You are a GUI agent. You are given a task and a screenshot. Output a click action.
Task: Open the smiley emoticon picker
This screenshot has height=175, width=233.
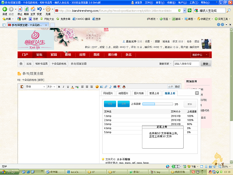[x=97, y=87]
